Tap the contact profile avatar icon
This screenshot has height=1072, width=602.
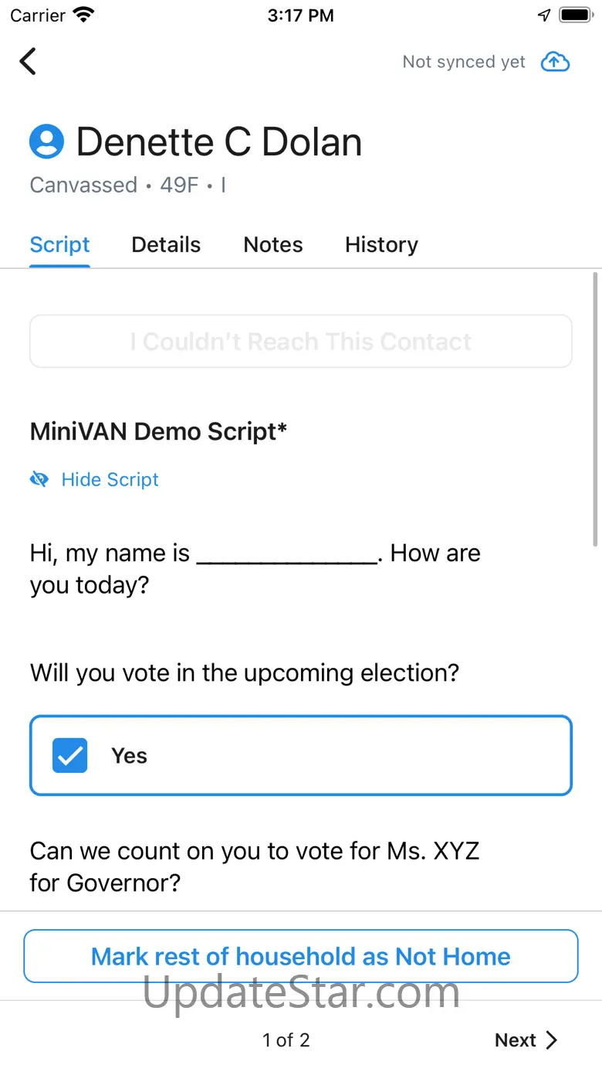coord(46,142)
